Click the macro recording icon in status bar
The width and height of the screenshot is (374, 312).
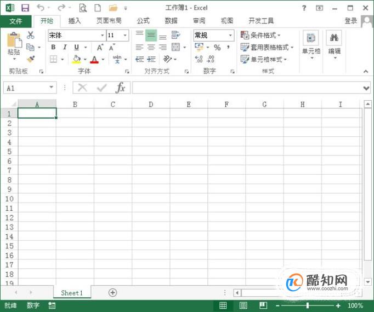pyautogui.click(x=52, y=305)
